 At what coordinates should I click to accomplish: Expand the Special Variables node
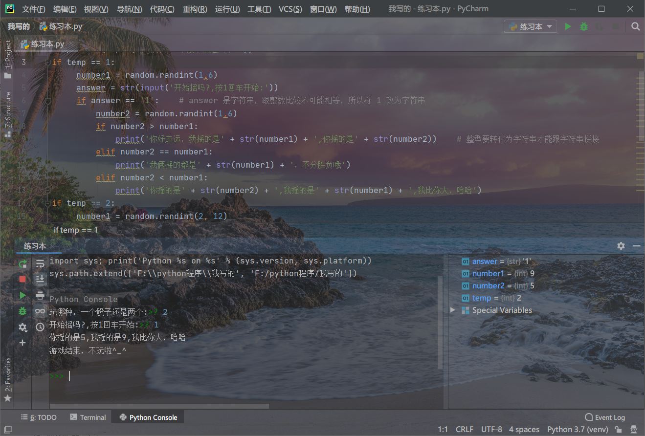(x=452, y=310)
